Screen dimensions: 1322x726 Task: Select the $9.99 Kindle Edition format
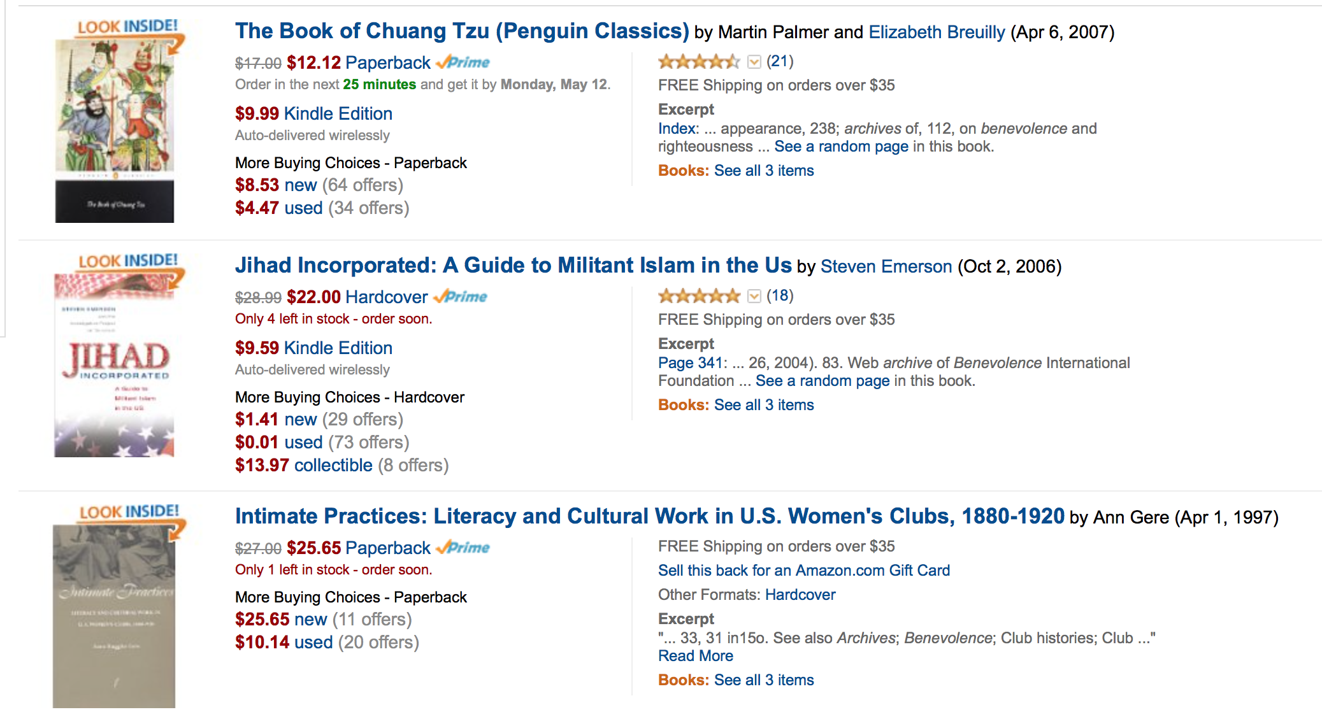[x=313, y=114]
